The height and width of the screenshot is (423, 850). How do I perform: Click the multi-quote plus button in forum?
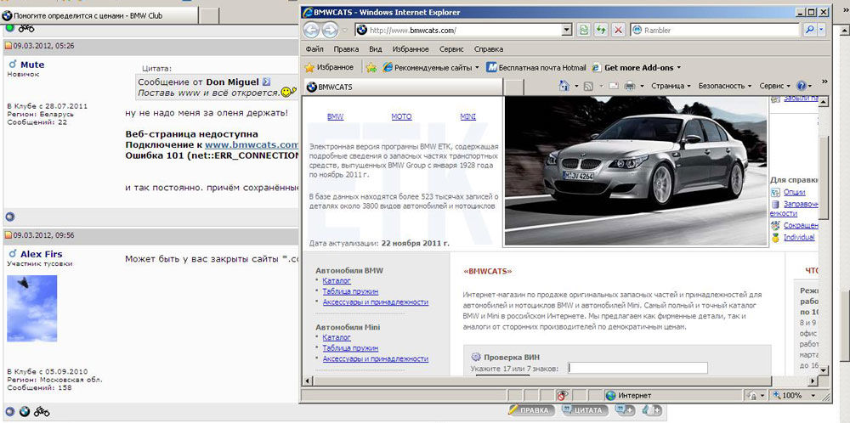coord(626,410)
